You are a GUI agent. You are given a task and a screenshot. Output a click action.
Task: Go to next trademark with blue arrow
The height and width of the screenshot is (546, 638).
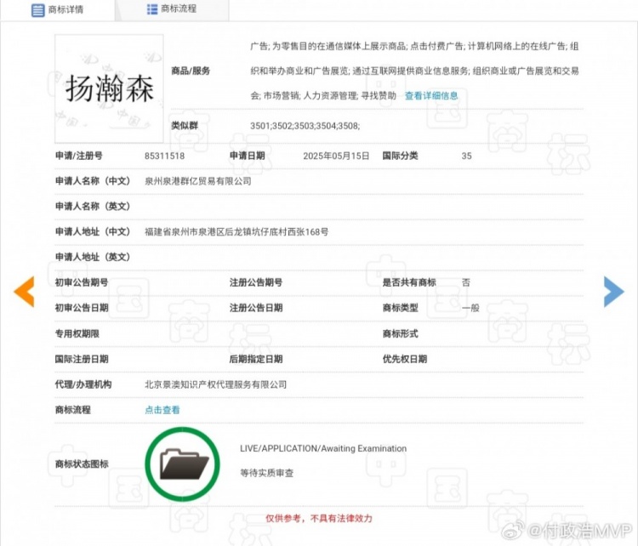click(x=613, y=291)
